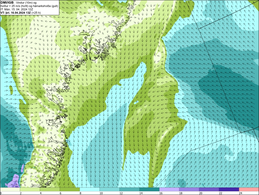The image size is (259, 195).
Task: Click the 8–10 m/s pale cyan legend swatch
Action: 90,189
